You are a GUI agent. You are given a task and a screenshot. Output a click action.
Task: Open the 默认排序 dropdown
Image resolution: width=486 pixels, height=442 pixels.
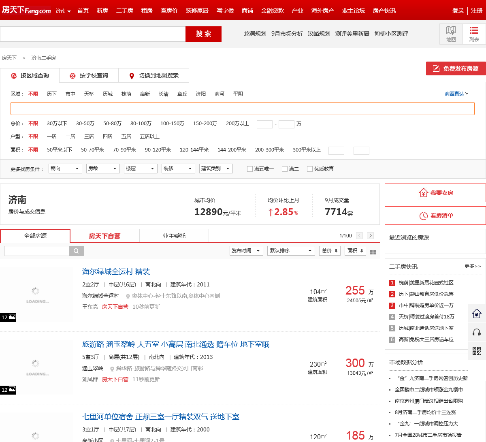tap(291, 251)
